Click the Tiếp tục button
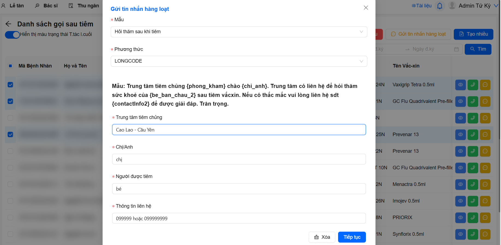 (x=352, y=237)
